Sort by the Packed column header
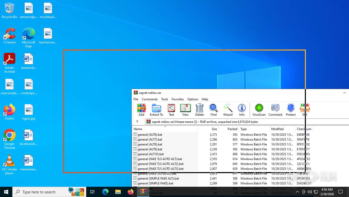Image resolution: width=349 pixels, height=197 pixels. pyautogui.click(x=228, y=129)
